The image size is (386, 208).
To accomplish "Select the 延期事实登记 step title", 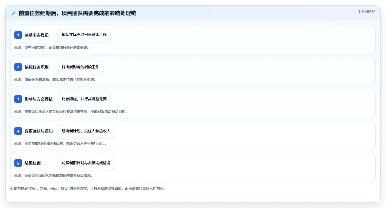I will [x=37, y=35].
